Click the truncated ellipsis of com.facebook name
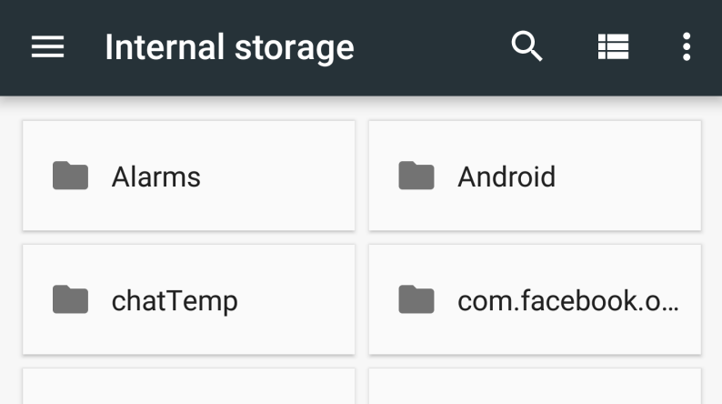The width and height of the screenshot is (722, 404). point(670,302)
